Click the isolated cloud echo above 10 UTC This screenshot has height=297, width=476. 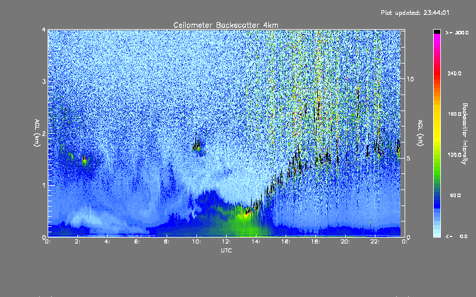(197, 146)
